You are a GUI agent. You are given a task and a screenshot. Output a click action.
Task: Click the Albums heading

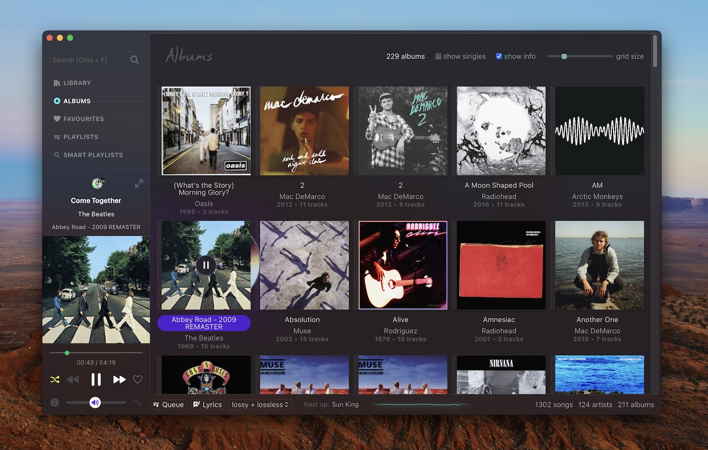click(x=189, y=55)
